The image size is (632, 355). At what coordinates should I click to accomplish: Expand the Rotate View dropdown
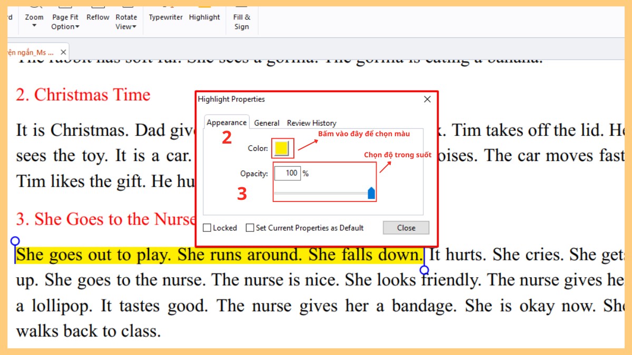tap(126, 22)
